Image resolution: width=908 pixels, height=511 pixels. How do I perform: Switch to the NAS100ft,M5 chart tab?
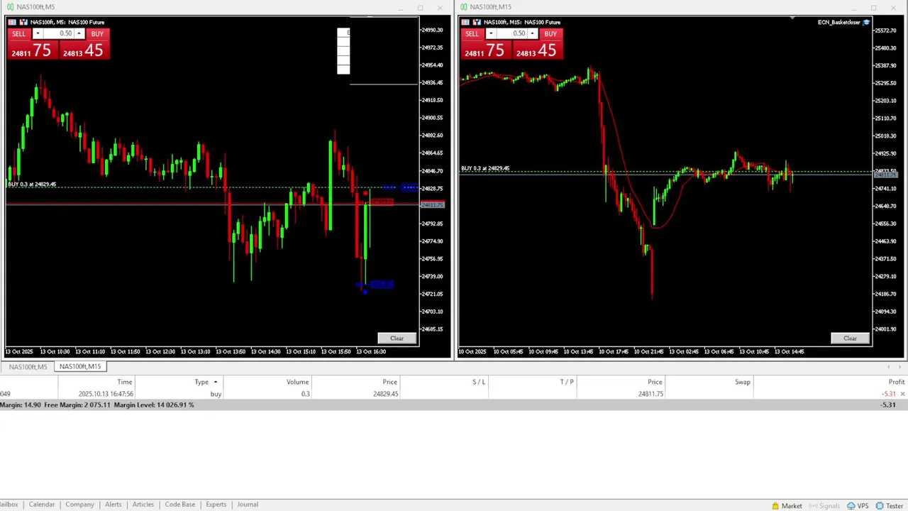pos(27,366)
